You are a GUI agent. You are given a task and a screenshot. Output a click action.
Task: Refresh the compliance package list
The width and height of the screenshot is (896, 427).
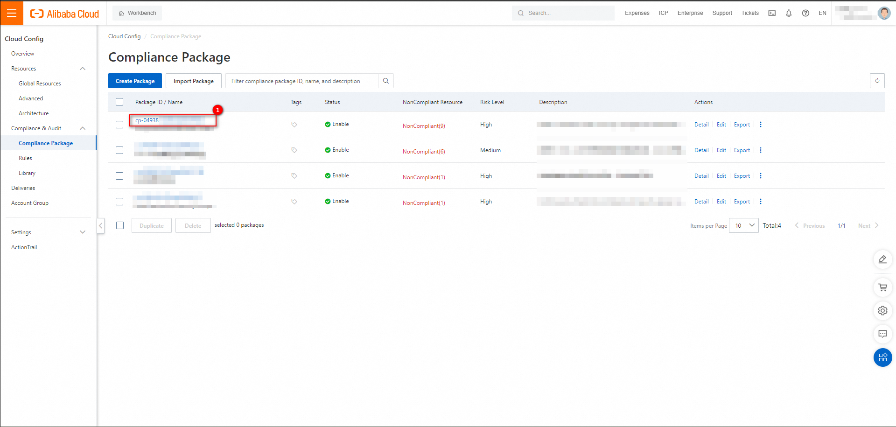(877, 81)
